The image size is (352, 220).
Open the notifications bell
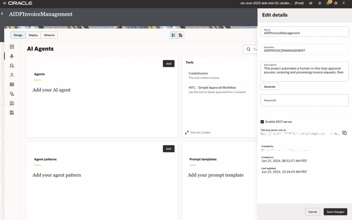tap(320, 3)
